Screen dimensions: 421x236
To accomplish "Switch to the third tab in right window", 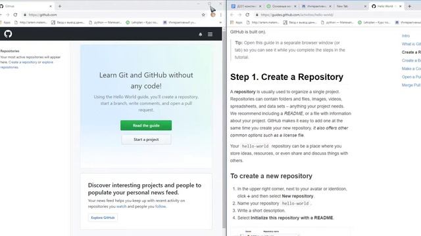I will pyautogui.click(x=316, y=6).
